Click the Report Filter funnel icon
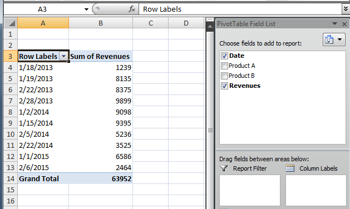 [x=224, y=168]
